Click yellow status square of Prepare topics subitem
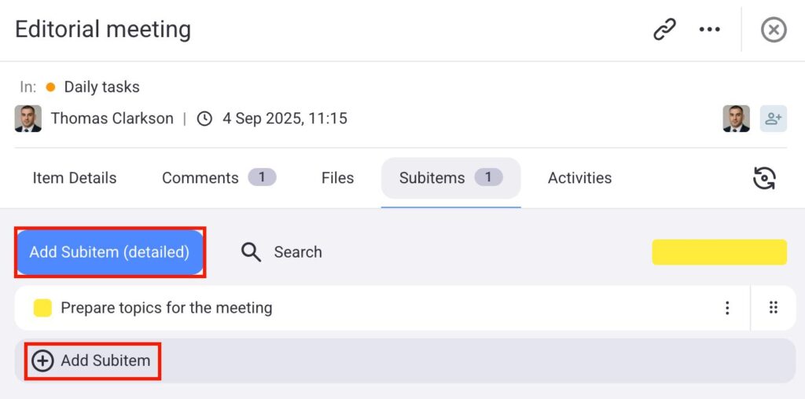This screenshot has width=805, height=399. coord(42,308)
